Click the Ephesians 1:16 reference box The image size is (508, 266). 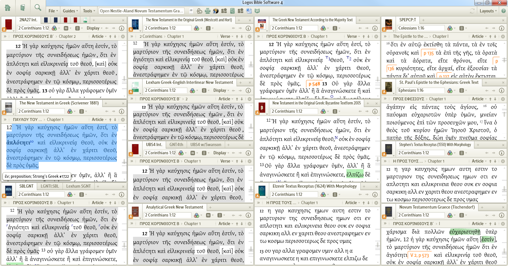(421, 90)
